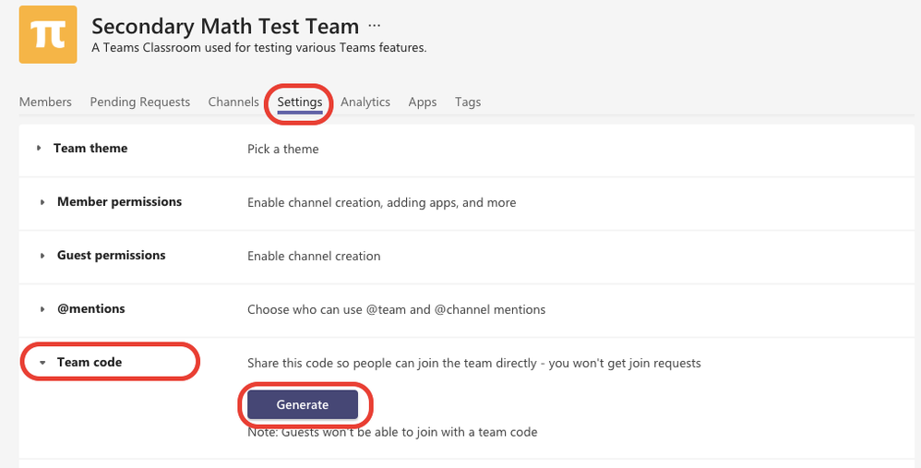View the Analytics tab
The image size is (921, 468).
[365, 102]
